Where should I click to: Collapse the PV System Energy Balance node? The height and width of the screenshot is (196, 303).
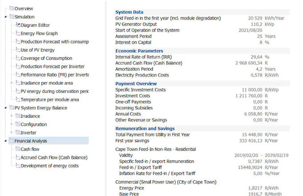point(5,108)
